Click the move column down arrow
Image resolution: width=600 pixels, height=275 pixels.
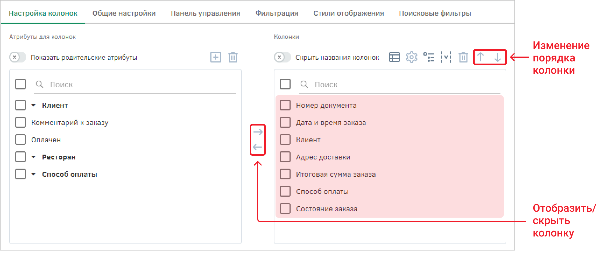click(498, 57)
